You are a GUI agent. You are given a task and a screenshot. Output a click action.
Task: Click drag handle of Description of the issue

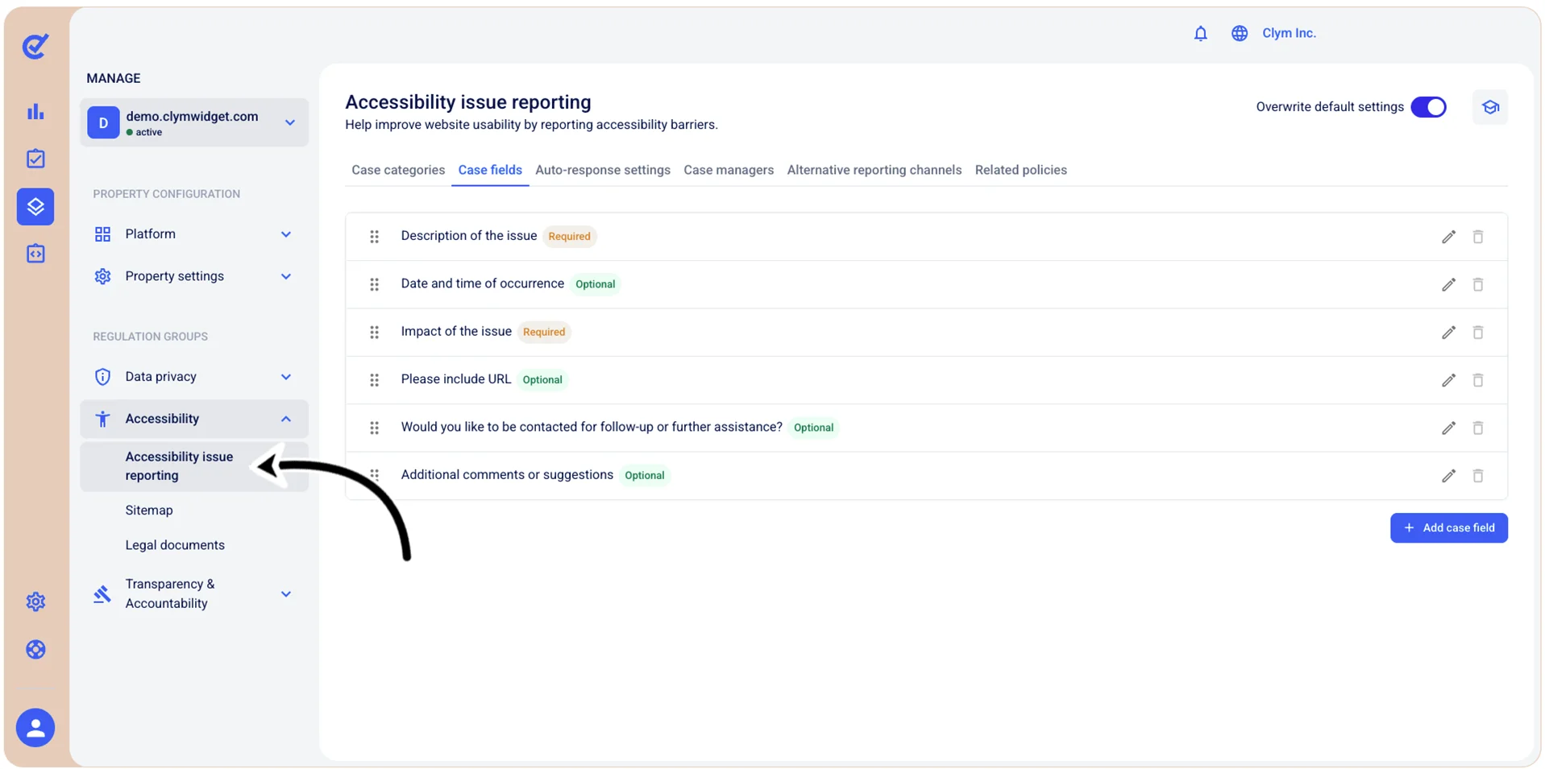(x=374, y=237)
